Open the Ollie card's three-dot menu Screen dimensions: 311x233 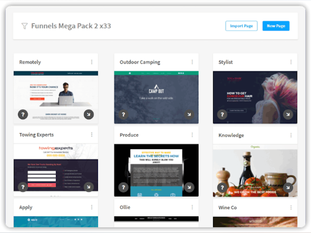[x=192, y=207]
